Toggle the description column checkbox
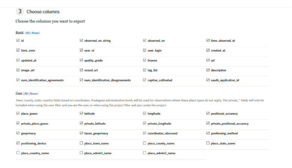292x168 pixels. tap(208, 70)
